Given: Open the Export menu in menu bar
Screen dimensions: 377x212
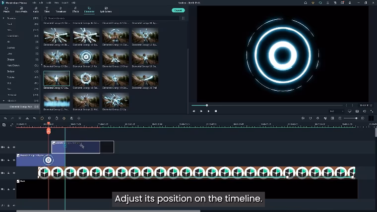Looking at the screenshot, I should coord(65,2).
